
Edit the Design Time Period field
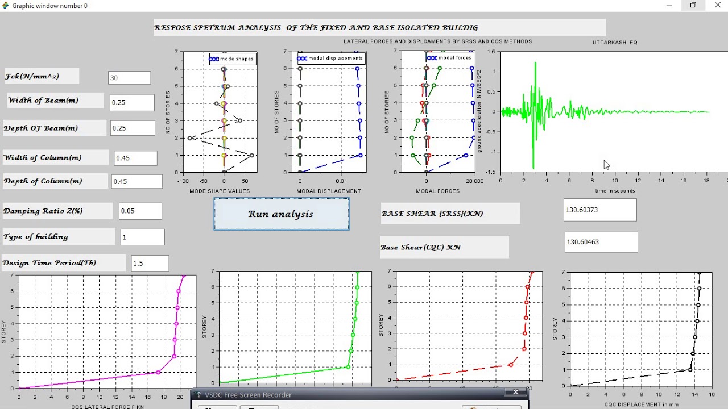tap(150, 263)
